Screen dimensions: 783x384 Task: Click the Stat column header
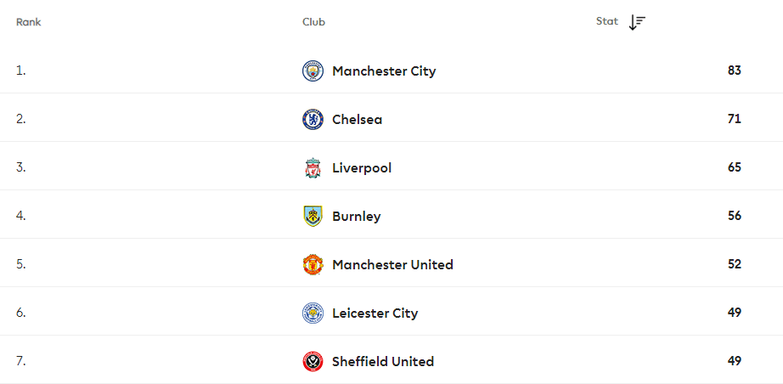point(606,21)
